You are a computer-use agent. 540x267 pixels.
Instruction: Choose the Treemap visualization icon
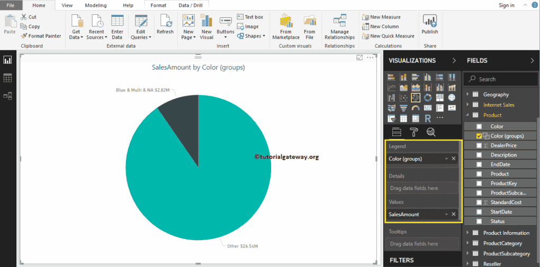point(439,97)
